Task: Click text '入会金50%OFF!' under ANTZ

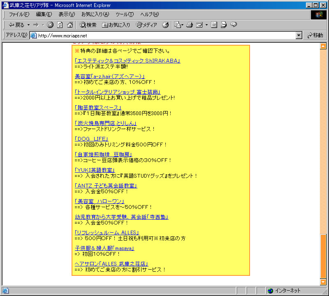Action: 107,192
